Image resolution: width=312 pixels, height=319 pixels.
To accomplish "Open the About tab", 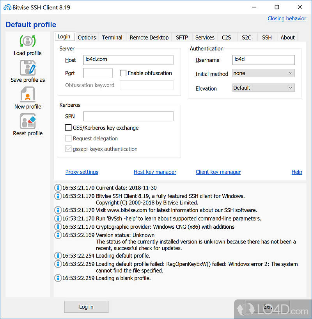I will 288,38.
